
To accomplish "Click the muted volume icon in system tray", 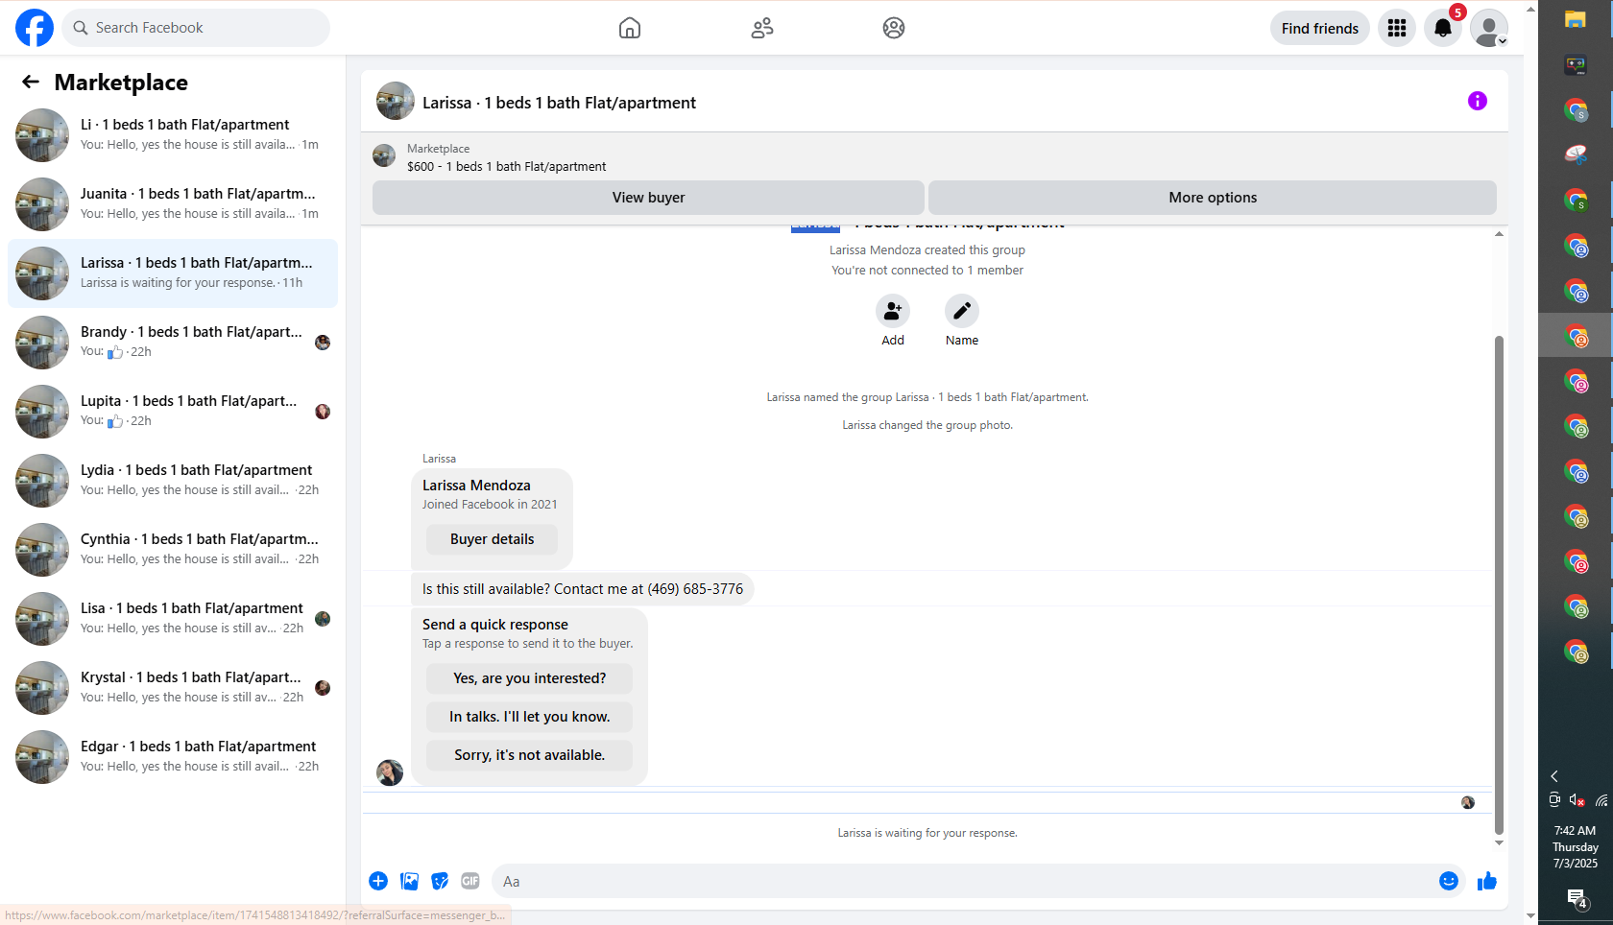I will (x=1577, y=800).
